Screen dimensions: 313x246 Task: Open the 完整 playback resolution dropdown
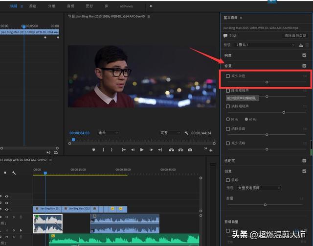click(x=170, y=133)
